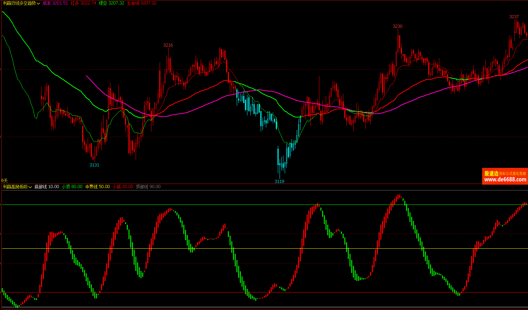The image size is (528, 310).
Task: Click the 顶部线 90.00 parameter label
Action: coord(148,187)
